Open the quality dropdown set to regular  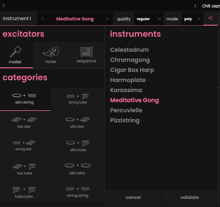click(149, 19)
